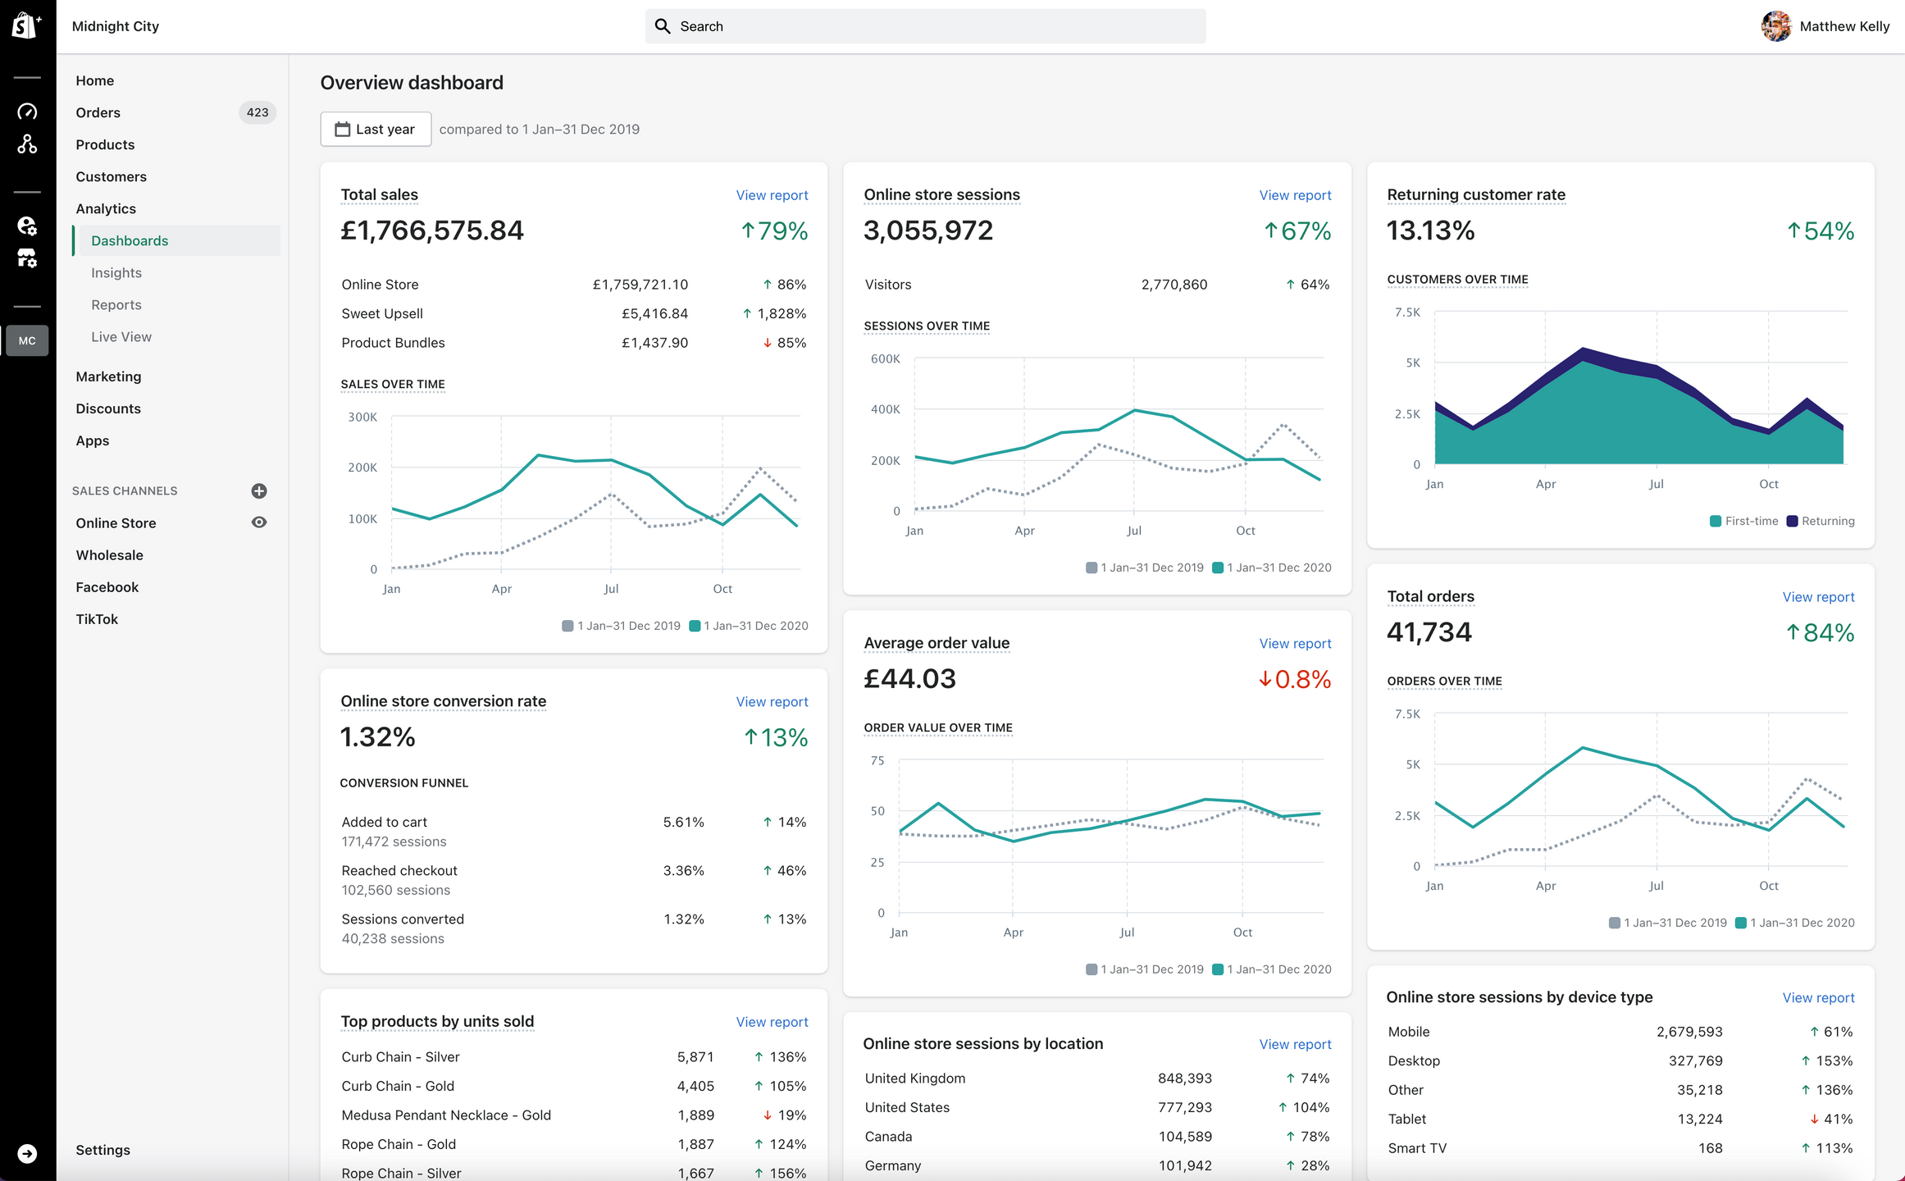Screen dimensions: 1905x1181
Task: Open Settings at sidebar bottom
Action: click(x=103, y=1150)
